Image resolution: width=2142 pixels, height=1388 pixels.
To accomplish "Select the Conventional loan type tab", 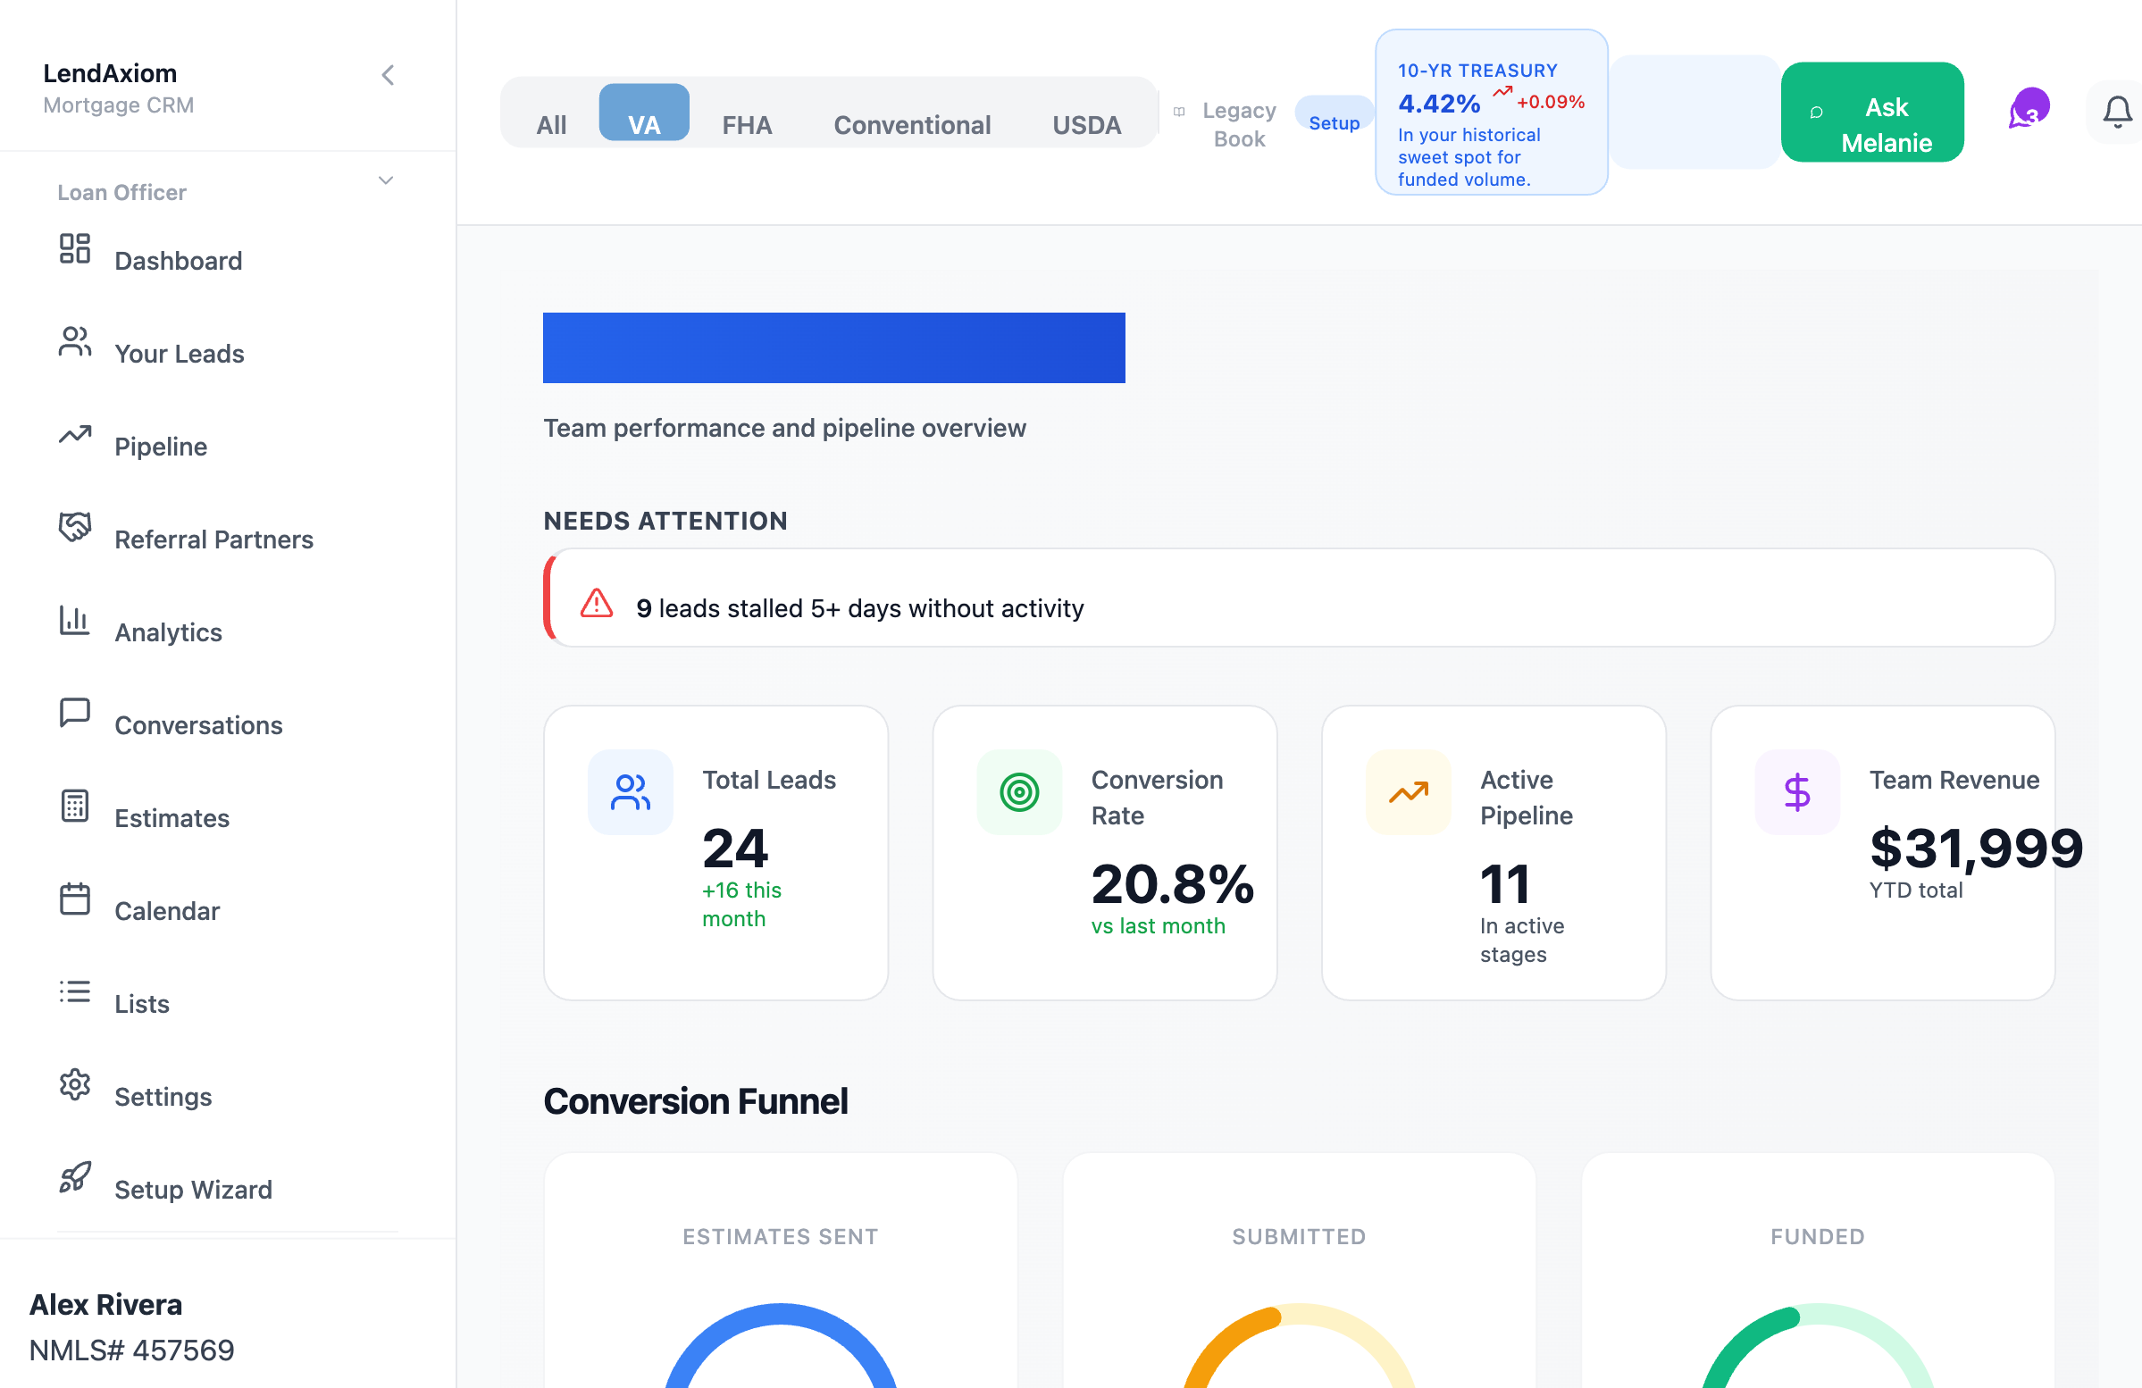I will coord(912,124).
